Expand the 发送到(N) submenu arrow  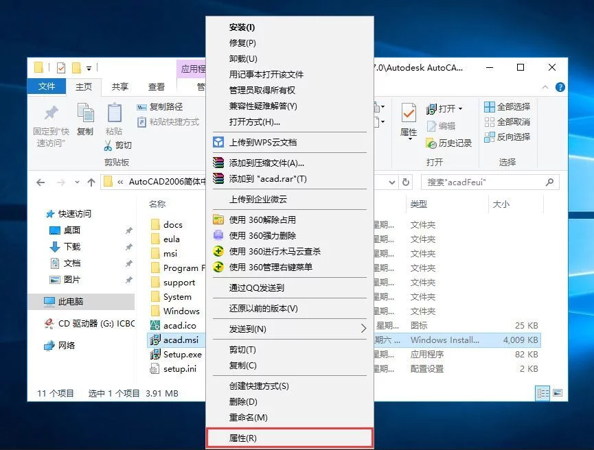[363, 329]
